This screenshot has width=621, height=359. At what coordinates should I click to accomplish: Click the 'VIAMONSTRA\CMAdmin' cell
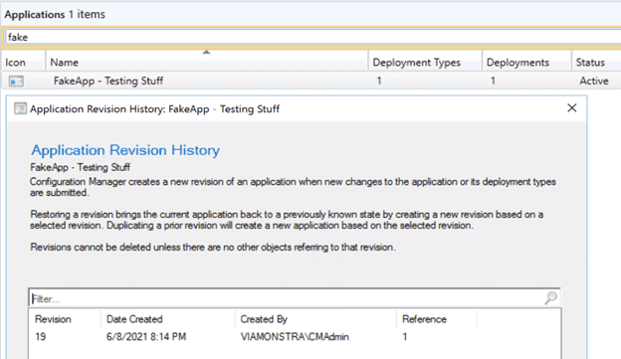[295, 337]
